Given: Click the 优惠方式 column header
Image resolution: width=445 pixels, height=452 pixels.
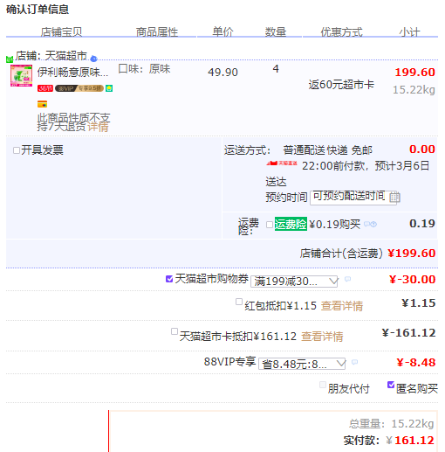Looking at the screenshot, I should [341, 31].
